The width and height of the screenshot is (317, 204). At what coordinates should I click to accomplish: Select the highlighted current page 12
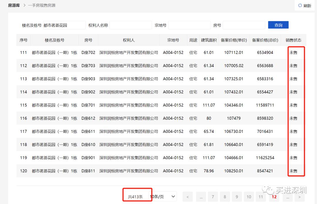click(274, 197)
